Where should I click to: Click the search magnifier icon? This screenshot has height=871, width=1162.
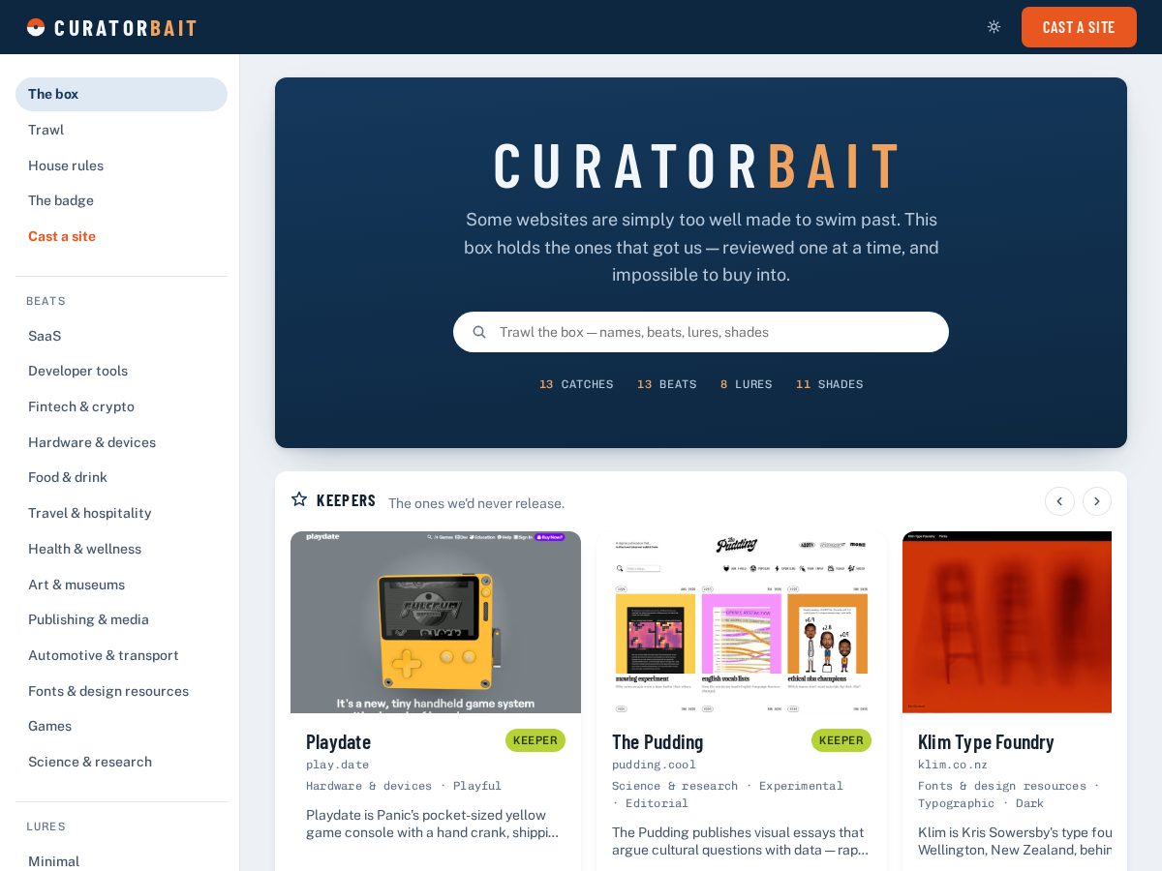tap(479, 332)
